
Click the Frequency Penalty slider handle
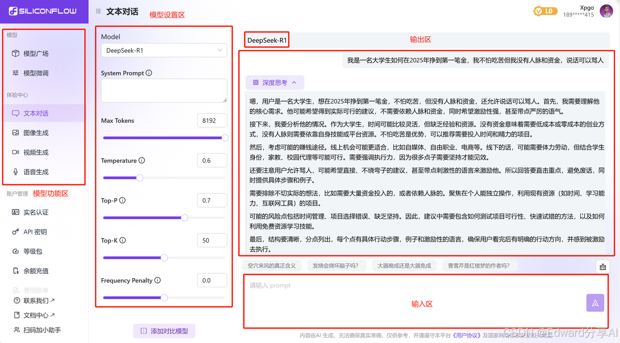coord(164,298)
